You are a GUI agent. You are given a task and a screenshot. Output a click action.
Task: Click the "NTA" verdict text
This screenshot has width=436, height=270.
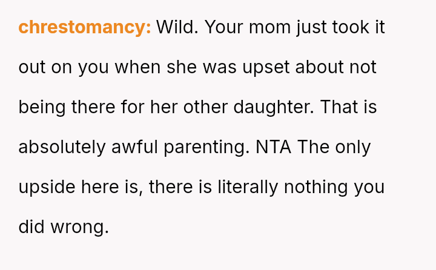click(274, 147)
